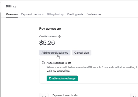Screen dimensions: 138x97
Task: Enable auto recharge with the green button
Action: tap(62, 78)
